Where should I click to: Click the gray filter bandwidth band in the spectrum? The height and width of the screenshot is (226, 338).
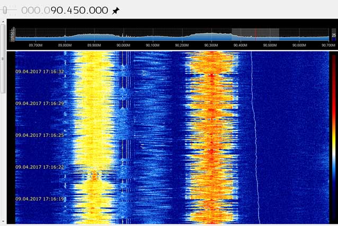255,34
